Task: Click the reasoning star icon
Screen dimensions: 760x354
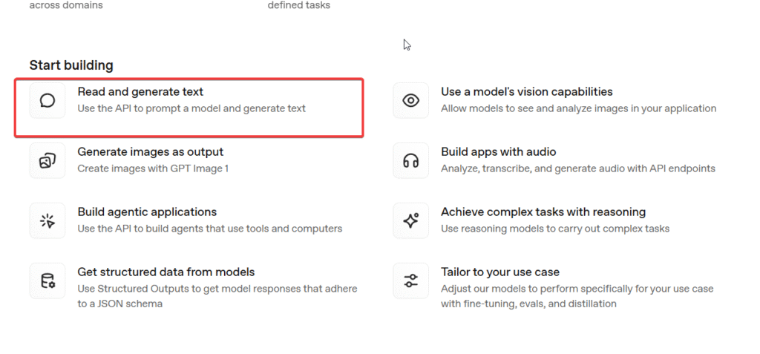Action: tap(410, 220)
